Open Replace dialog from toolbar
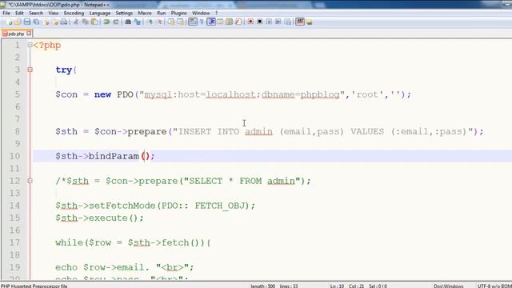Screen dimensions: 512x288 pos(137,22)
